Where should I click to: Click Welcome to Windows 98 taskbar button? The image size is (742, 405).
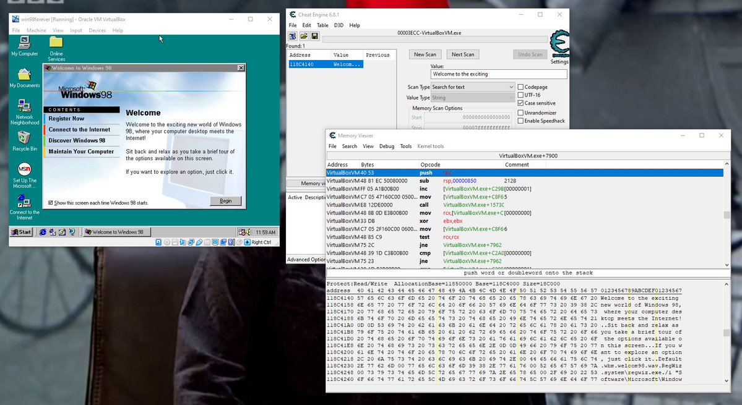[117, 232]
